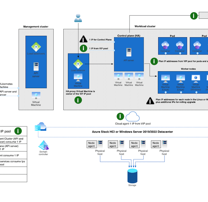Click the green info circle beside 'Plan IP addresses from VIP pool'
Image resolution: width=208 pixels, height=202 pixels.
click(x=154, y=61)
